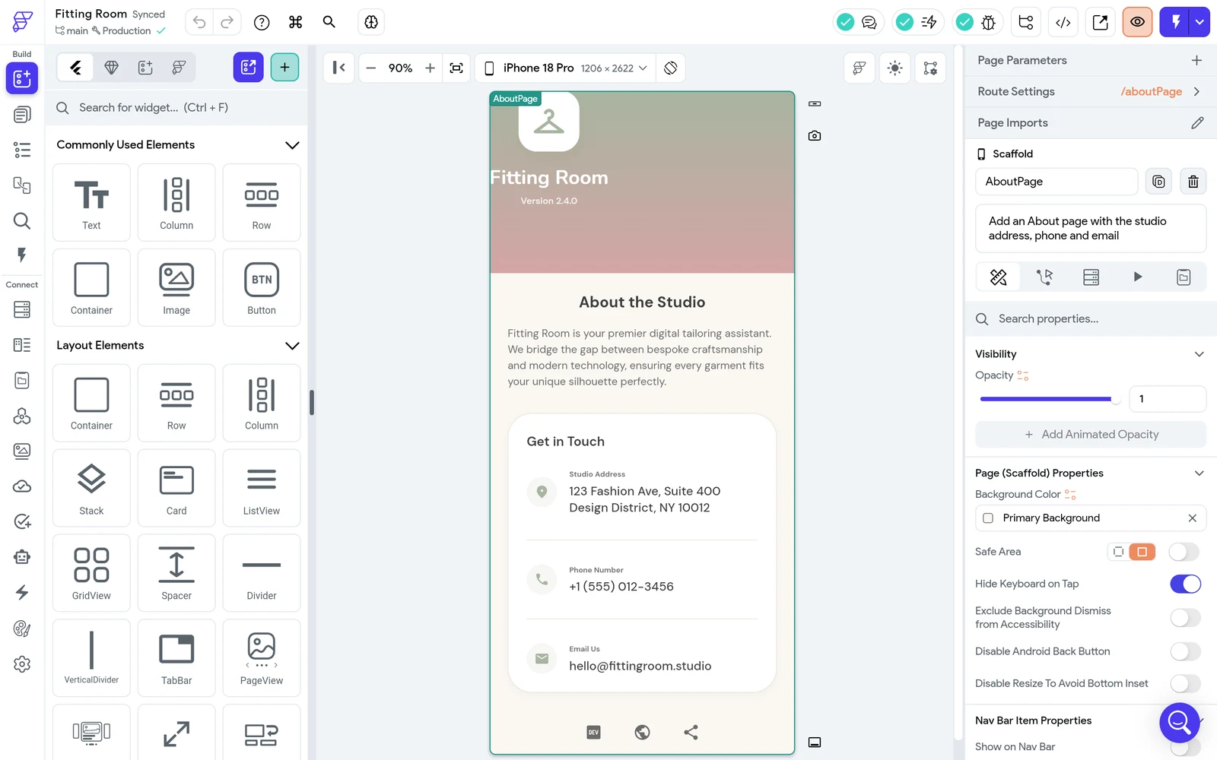
Task: Add a Page Parameter plus button
Action: point(1196,60)
